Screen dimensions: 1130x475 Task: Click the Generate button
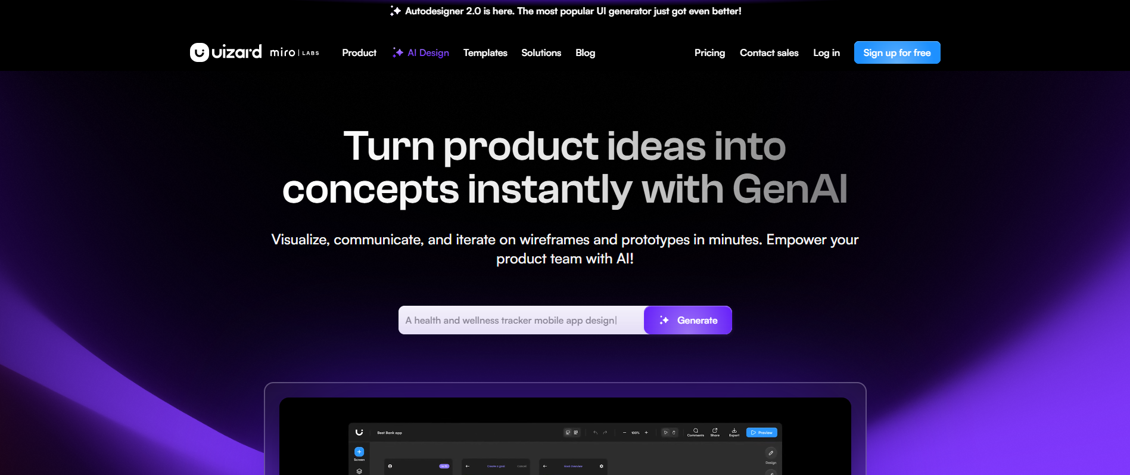(688, 320)
